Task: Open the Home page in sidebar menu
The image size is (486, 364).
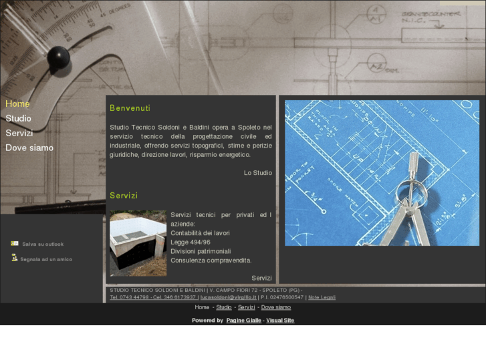Action: pos(17,104)
